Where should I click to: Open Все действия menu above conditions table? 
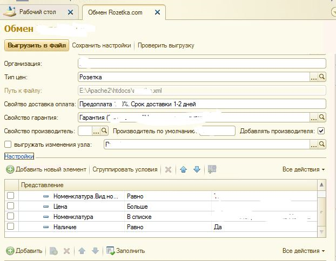[x=304, y=169]
